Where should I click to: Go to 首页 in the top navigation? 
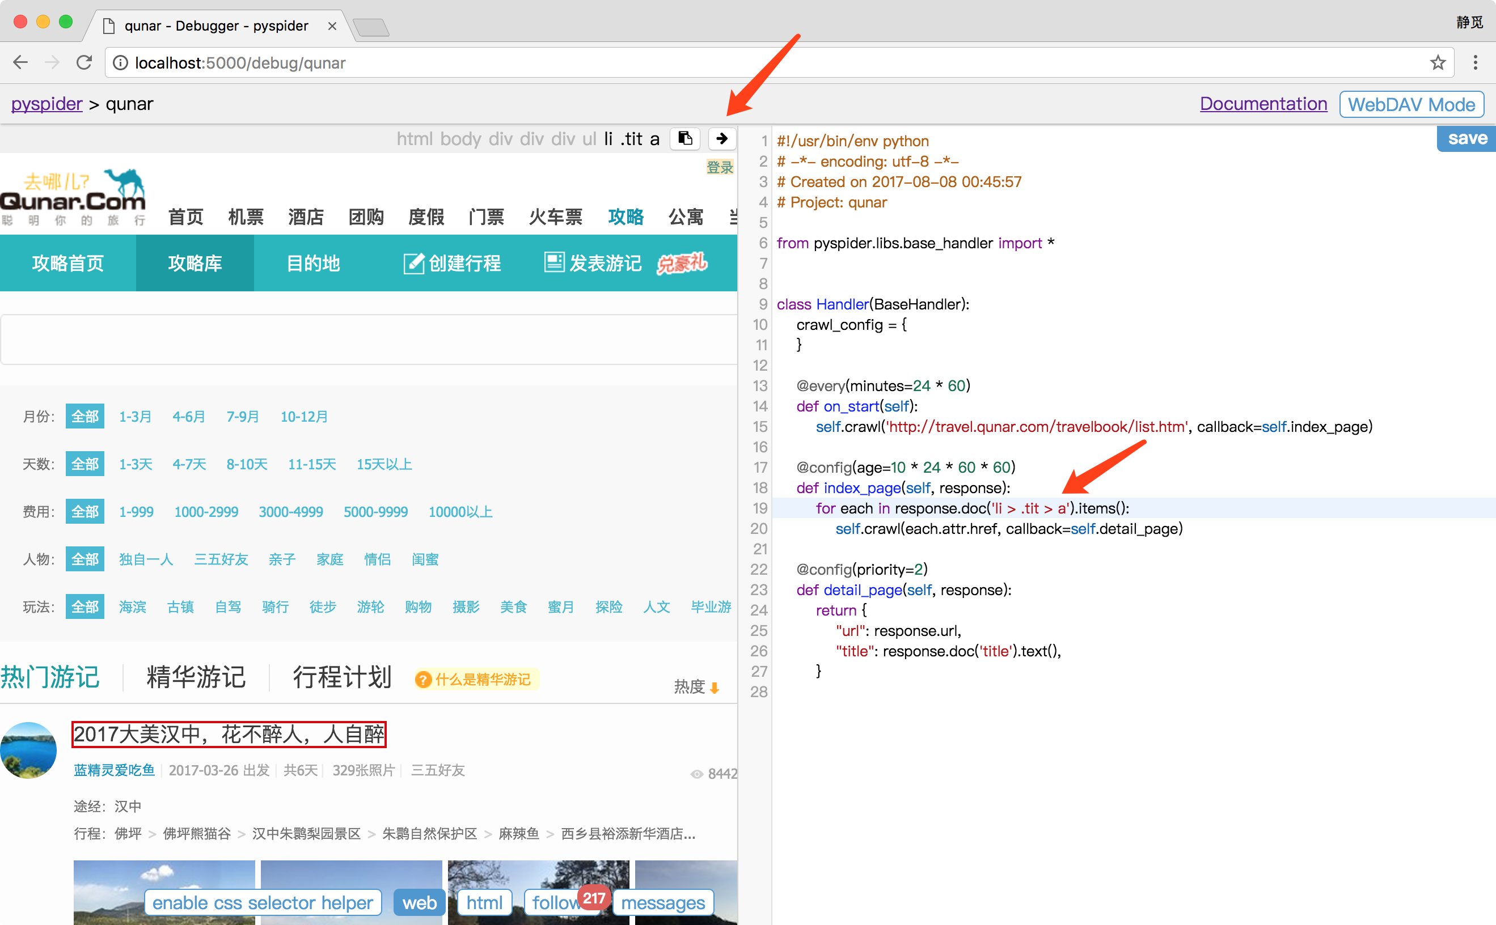tap(186, 217)
